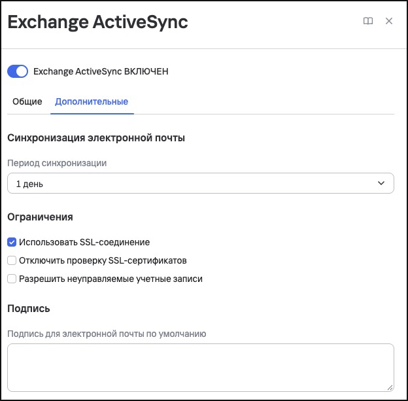Click the "Exchange ActiveSync ВКЛЮЧЕН" switch label
The height and width of the screenshot is (401, 408).
[x=101, y=71]
